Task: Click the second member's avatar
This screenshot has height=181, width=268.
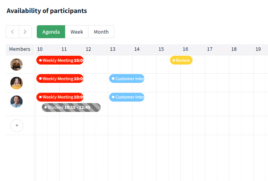Action: (16, 83)
